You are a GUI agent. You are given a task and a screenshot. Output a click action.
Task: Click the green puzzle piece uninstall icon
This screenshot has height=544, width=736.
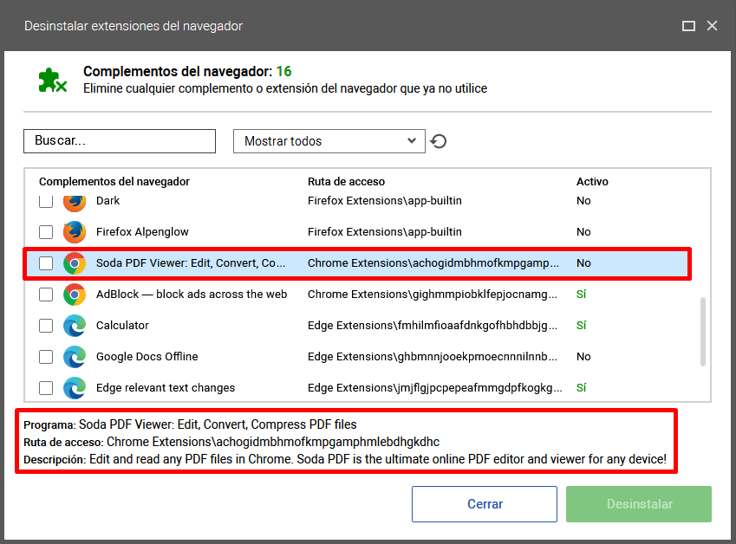point(52,81)
